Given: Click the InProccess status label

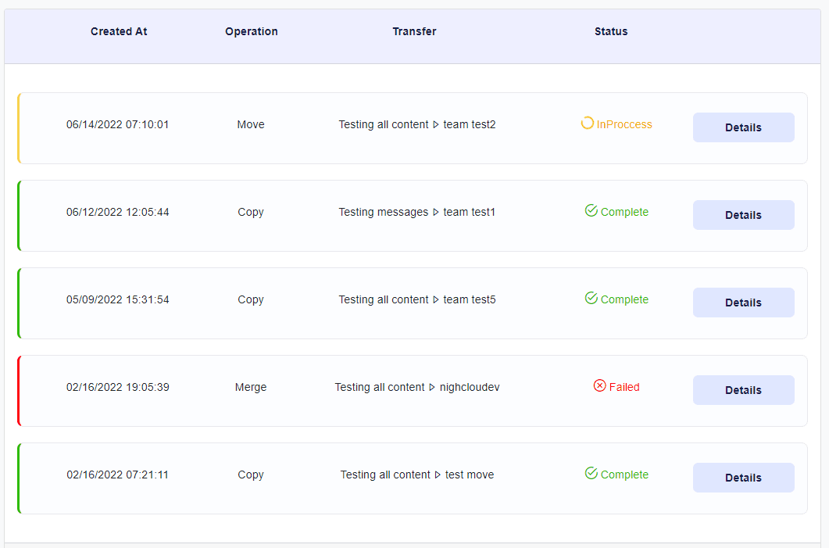Looking at the screenshot, I should click(624, 125).
